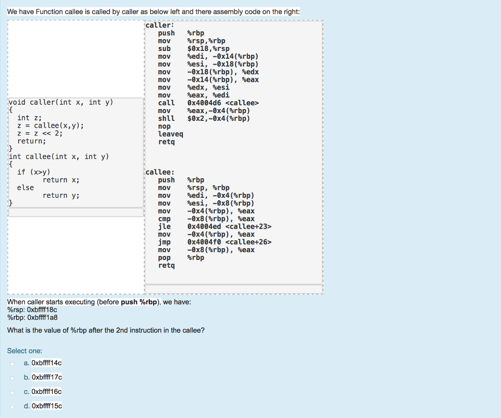Image resolution: width=501 pixels, height=418 pixels.
Task: Click the answer text 0xbffff14c
Action: tap(46, 363)
